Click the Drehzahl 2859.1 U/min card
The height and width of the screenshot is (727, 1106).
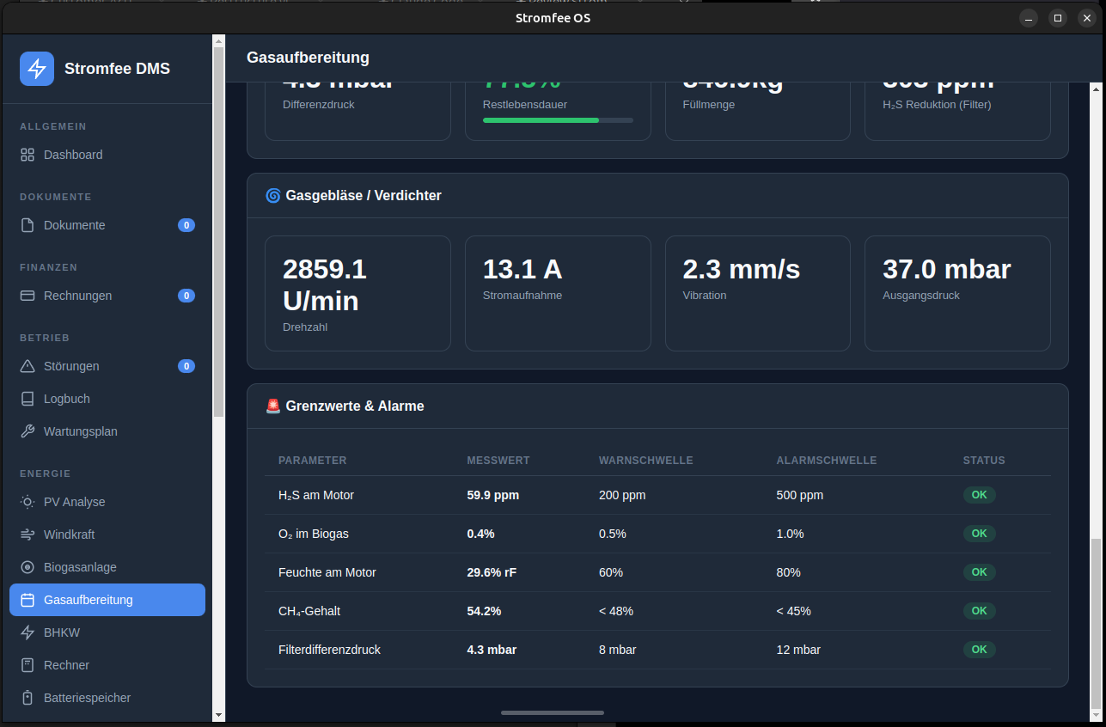click(357, 293)
